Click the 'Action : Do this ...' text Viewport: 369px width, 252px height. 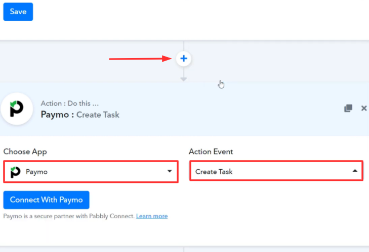(70, 104)
